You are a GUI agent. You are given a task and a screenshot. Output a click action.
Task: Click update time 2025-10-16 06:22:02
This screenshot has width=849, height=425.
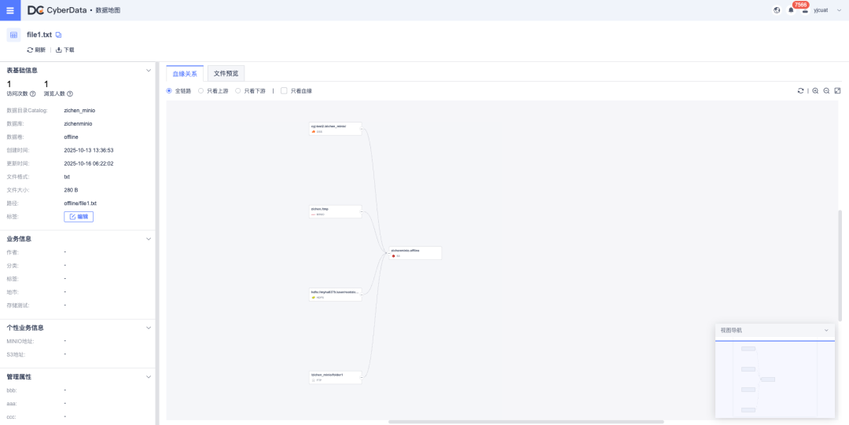pos(89,163)
